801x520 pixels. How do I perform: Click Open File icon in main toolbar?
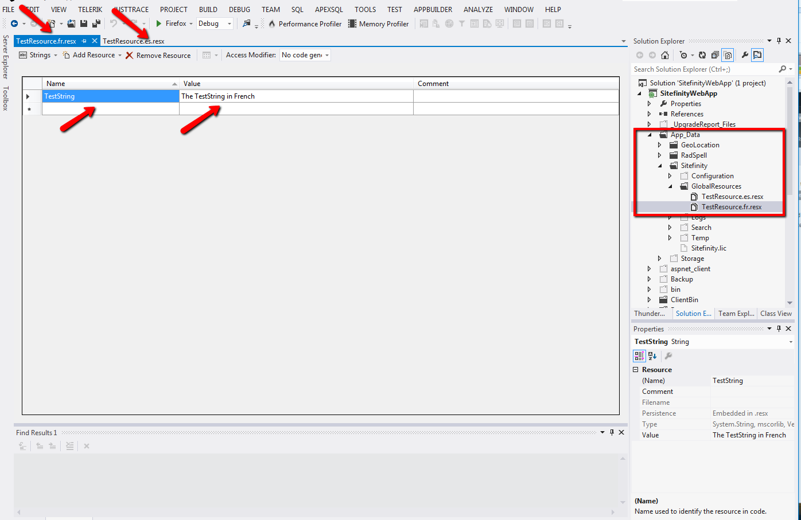[x=71, y=24]
